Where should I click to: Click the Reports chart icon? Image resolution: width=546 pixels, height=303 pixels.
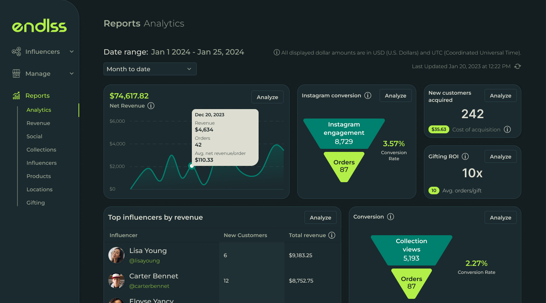pyautogui.click(x=16, y=95)
